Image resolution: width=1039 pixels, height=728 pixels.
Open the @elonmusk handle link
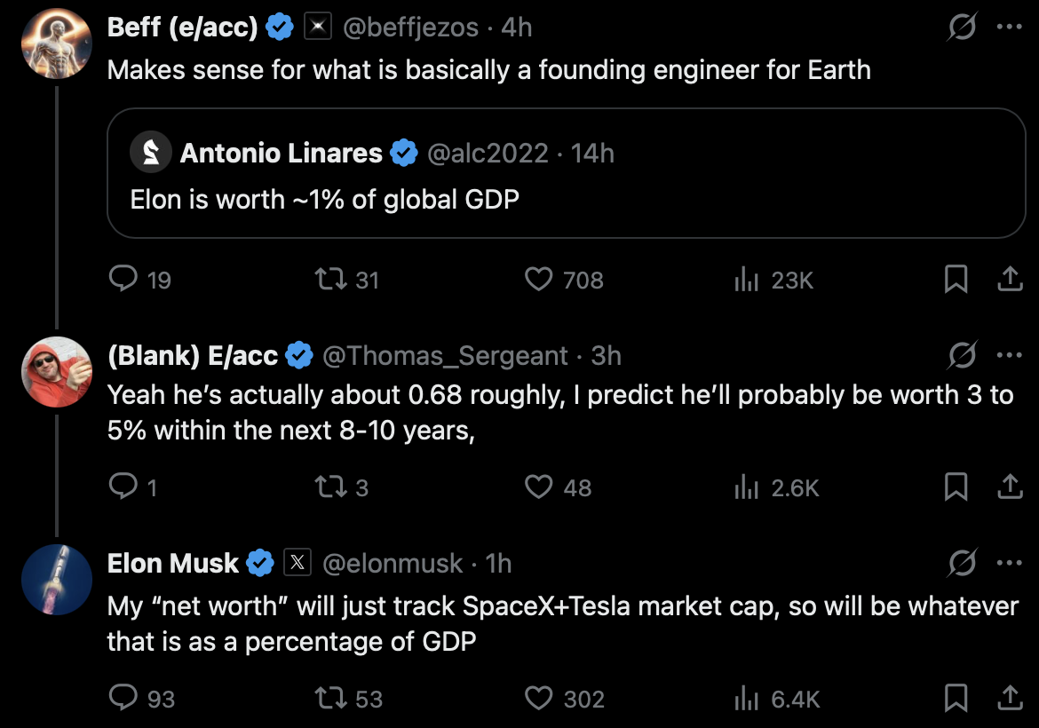pos(392,563)
